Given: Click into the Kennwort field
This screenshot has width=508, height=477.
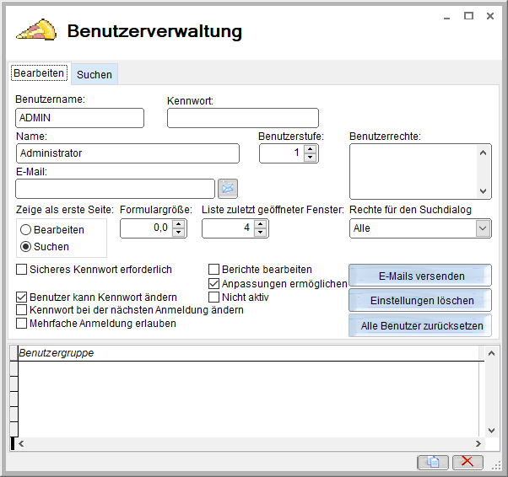Looking at the screenshot, I should [243, 118].
